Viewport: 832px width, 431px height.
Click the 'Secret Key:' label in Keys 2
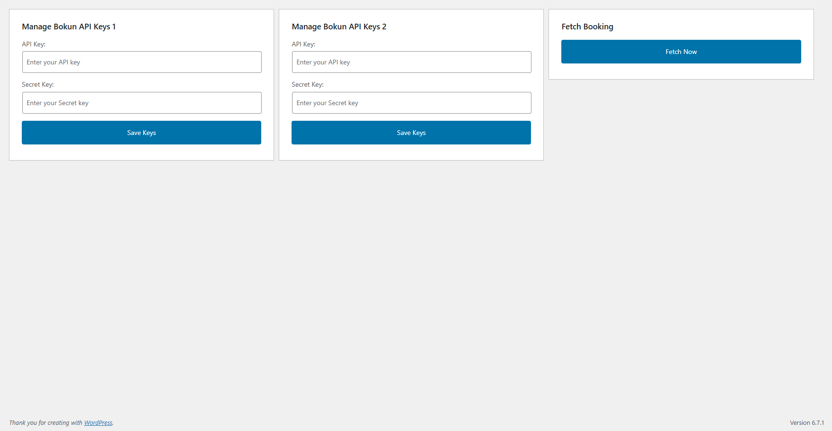[x=308, y=84]
